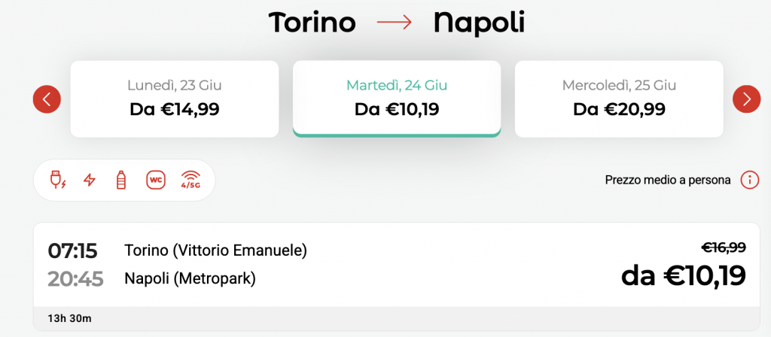Click Napoli (Metropark) arrival stop

pos(190,278)
